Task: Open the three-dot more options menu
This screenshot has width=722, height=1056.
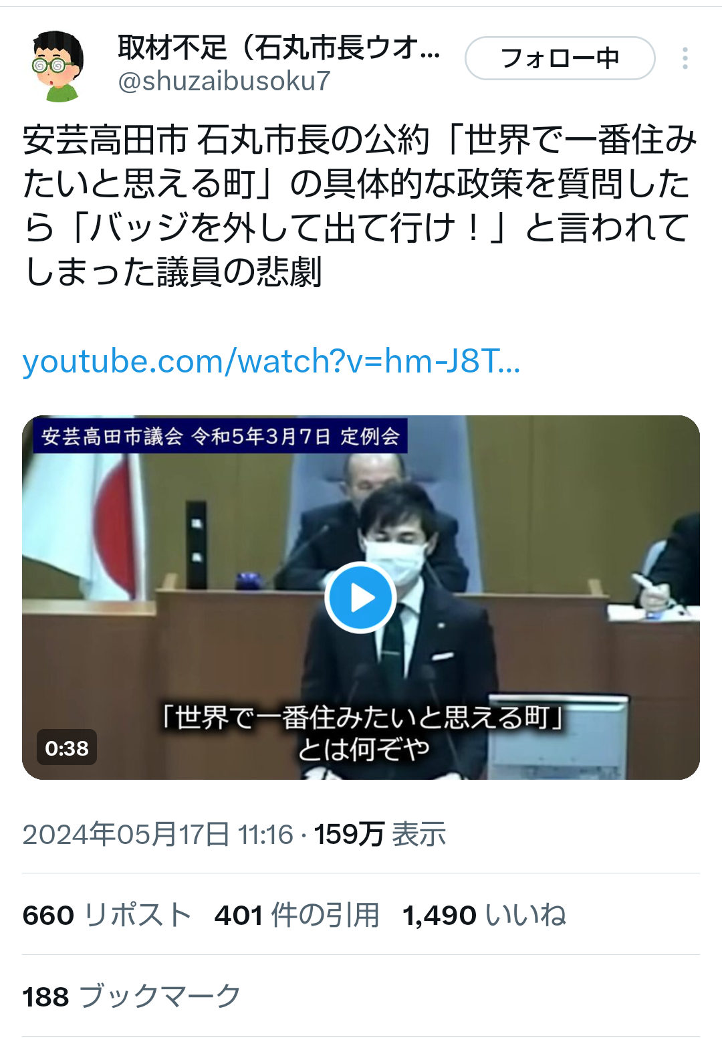Action: coord(685,58)
